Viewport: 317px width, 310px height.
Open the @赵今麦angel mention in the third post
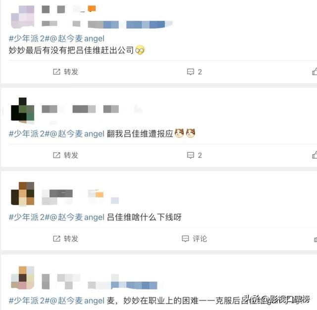(77, 217)
